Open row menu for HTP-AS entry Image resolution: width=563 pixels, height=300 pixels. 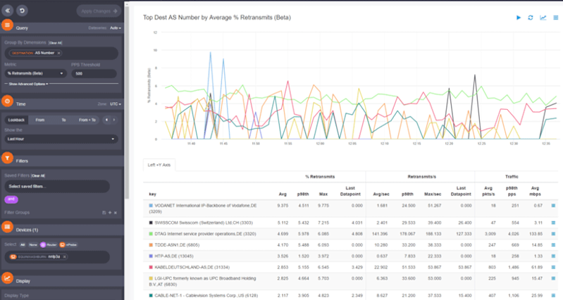coord(553,256)
